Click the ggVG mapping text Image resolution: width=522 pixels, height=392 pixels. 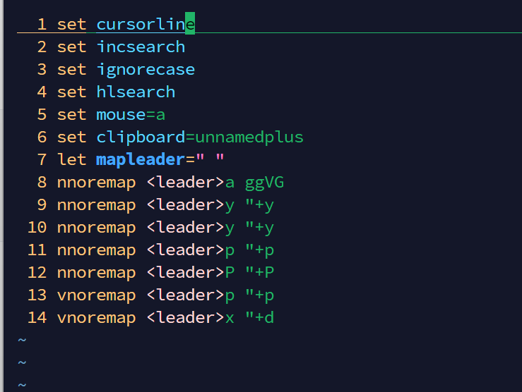coord(264,183)
